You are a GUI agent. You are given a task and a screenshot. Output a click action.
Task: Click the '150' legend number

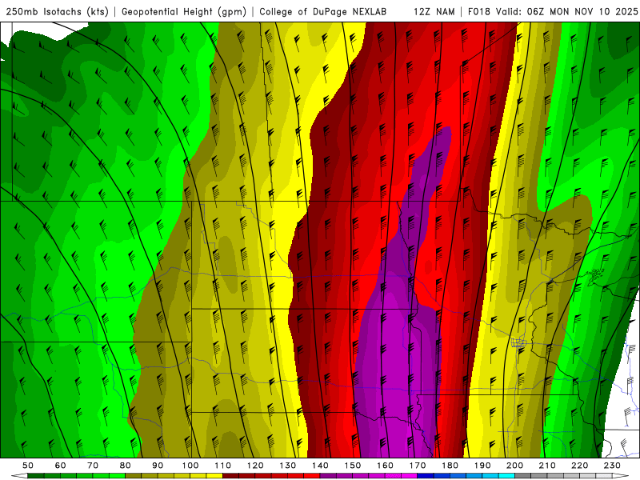(x=352, y=466)
